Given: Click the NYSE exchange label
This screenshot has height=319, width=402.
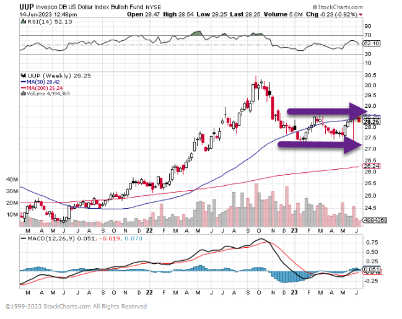Looking at the screenshot, I should coord(154,7).
